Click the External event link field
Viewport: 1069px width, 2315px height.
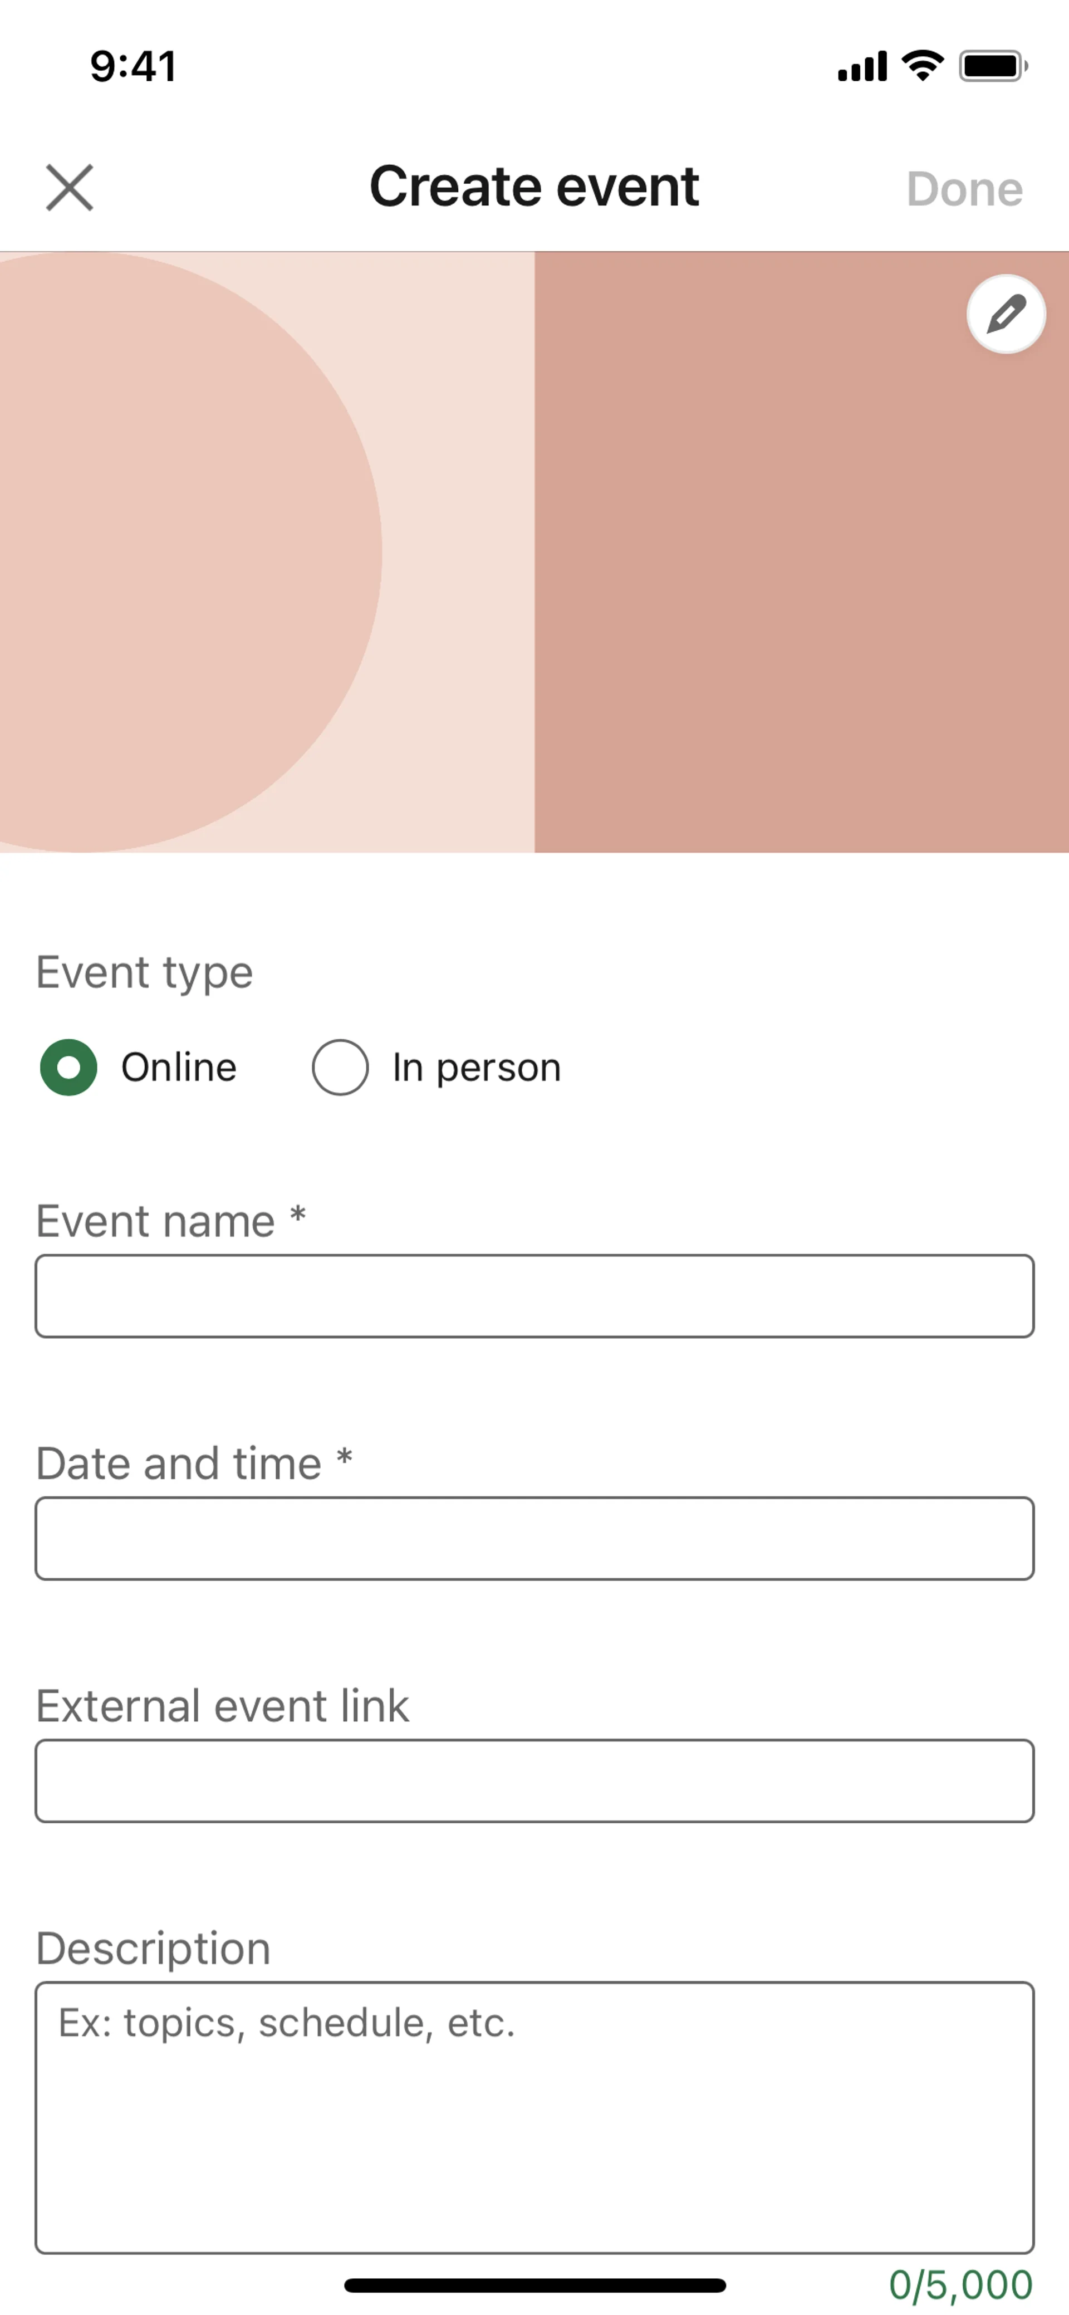pyautogui.click(x=534, y=1781)
